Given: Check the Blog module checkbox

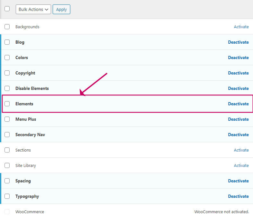Looking at the screenshot, I should 7,42.
